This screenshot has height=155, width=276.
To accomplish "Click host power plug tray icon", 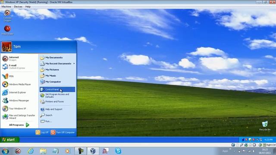I will click(239, 151).
